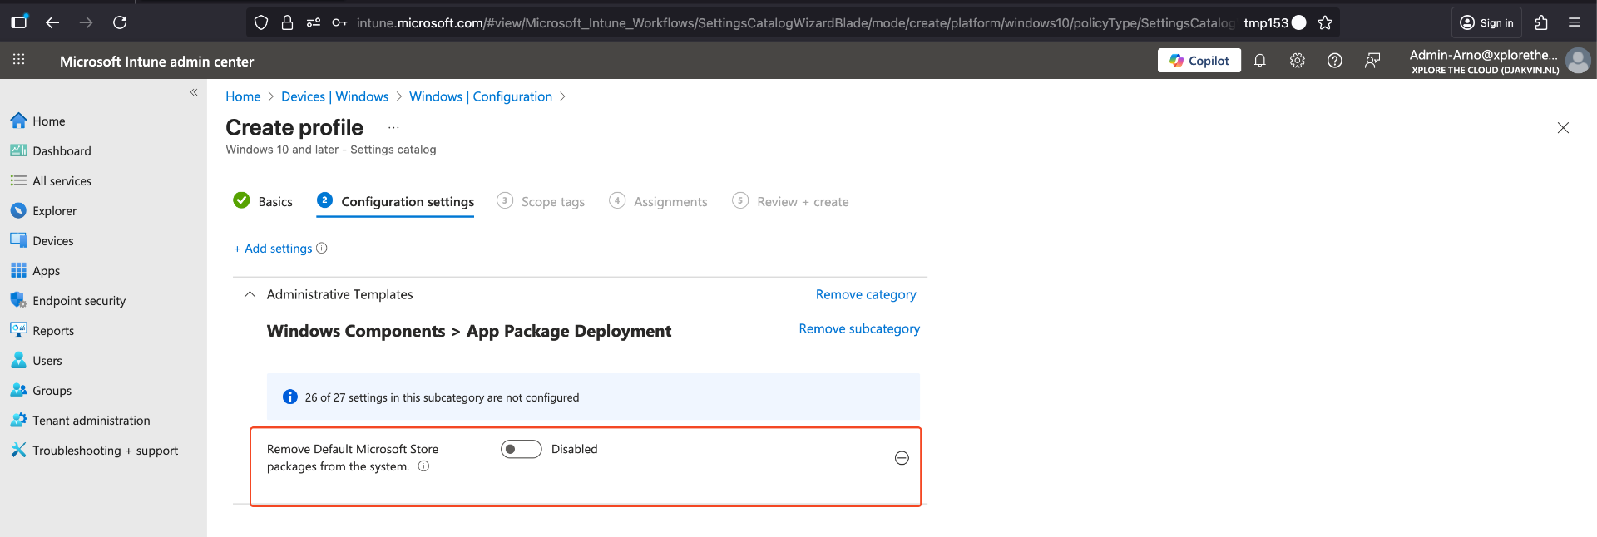Open notifications bell icon
Image resolution: width=1597 pixels, height=537 pixels.
coord(1260,60)
